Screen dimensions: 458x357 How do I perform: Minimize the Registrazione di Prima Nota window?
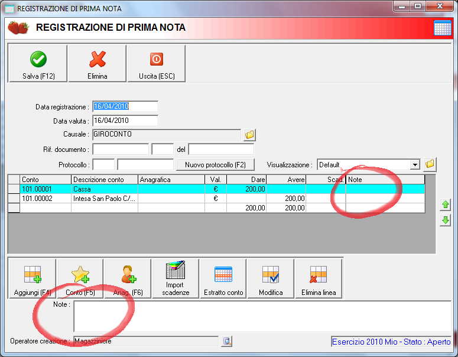[402, 7]
